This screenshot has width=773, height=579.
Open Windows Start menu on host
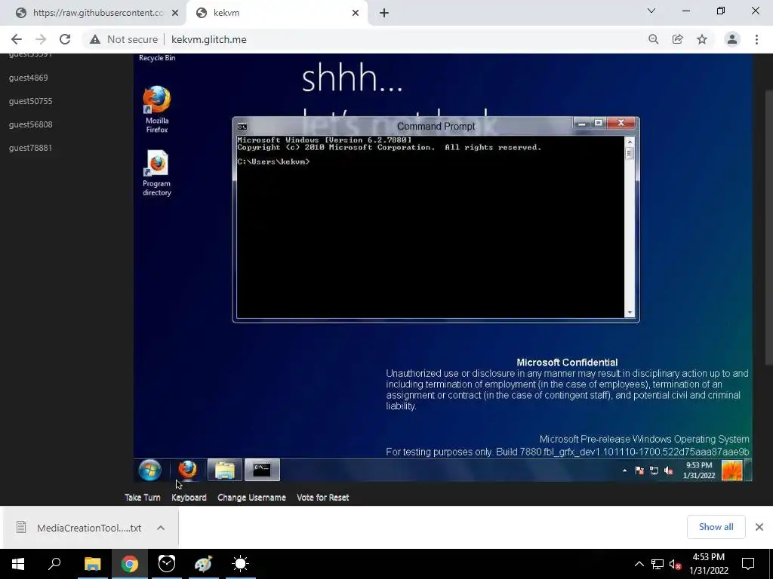click(x=18, y=564)
